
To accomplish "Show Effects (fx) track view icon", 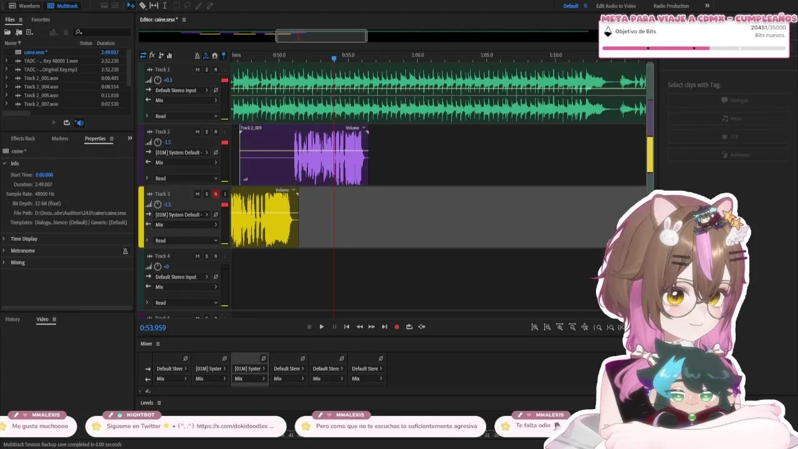I will pos(151,56).
